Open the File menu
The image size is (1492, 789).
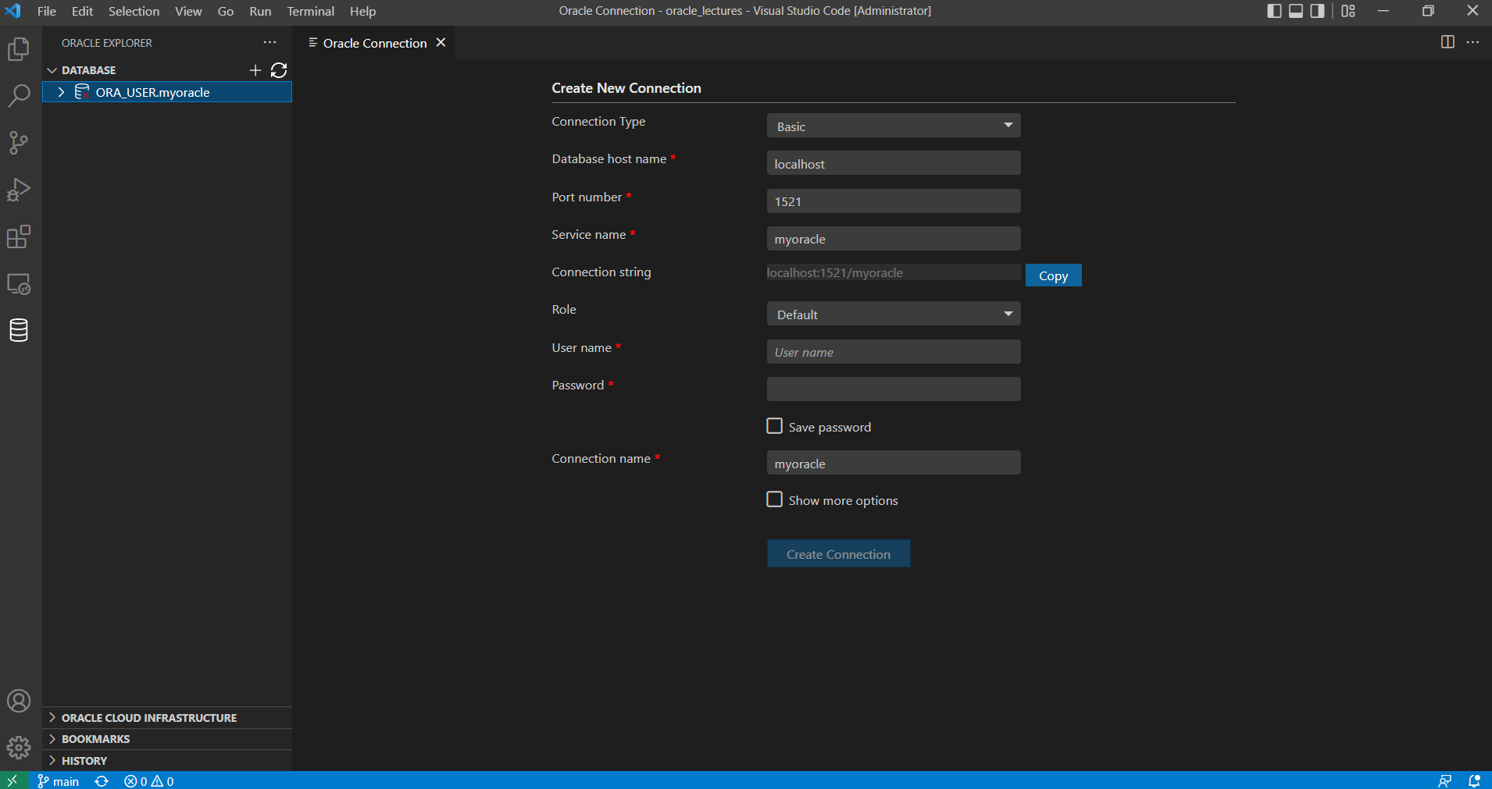coord(47,11)
